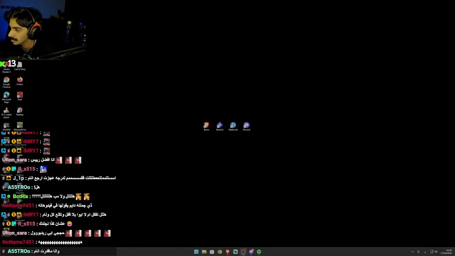Click the network icon in system tray
This screenshot has height=256, width=455.
tap(432, 252)
